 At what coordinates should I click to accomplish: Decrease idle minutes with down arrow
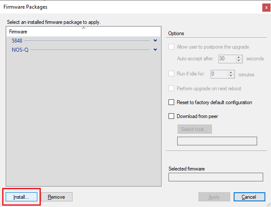click(x=231, y=76)
